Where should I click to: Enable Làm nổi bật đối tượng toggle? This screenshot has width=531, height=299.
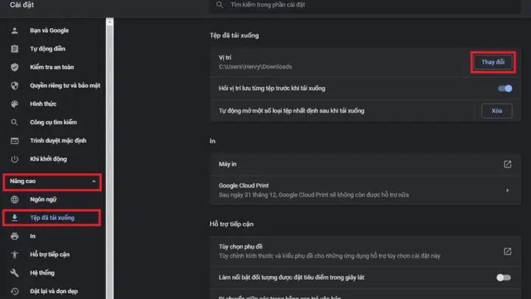504,278
